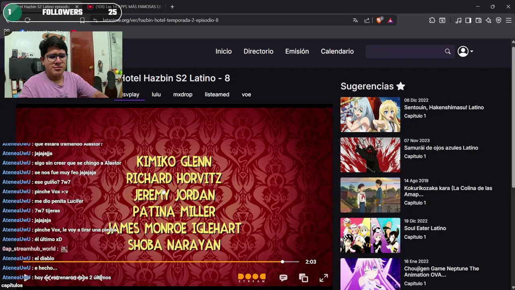Open the Leo AI sparkle icon
Image resolution: width=515 pixels, height=290 pixels.
coord(488,20)
